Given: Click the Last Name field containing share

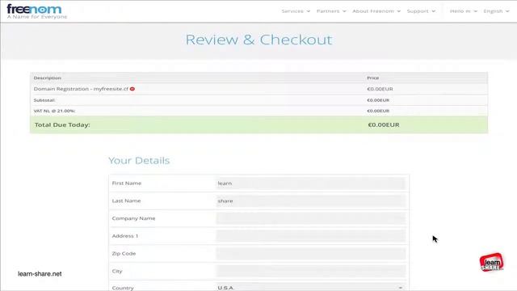Looking at the screenshot, I should pos(310,200).
